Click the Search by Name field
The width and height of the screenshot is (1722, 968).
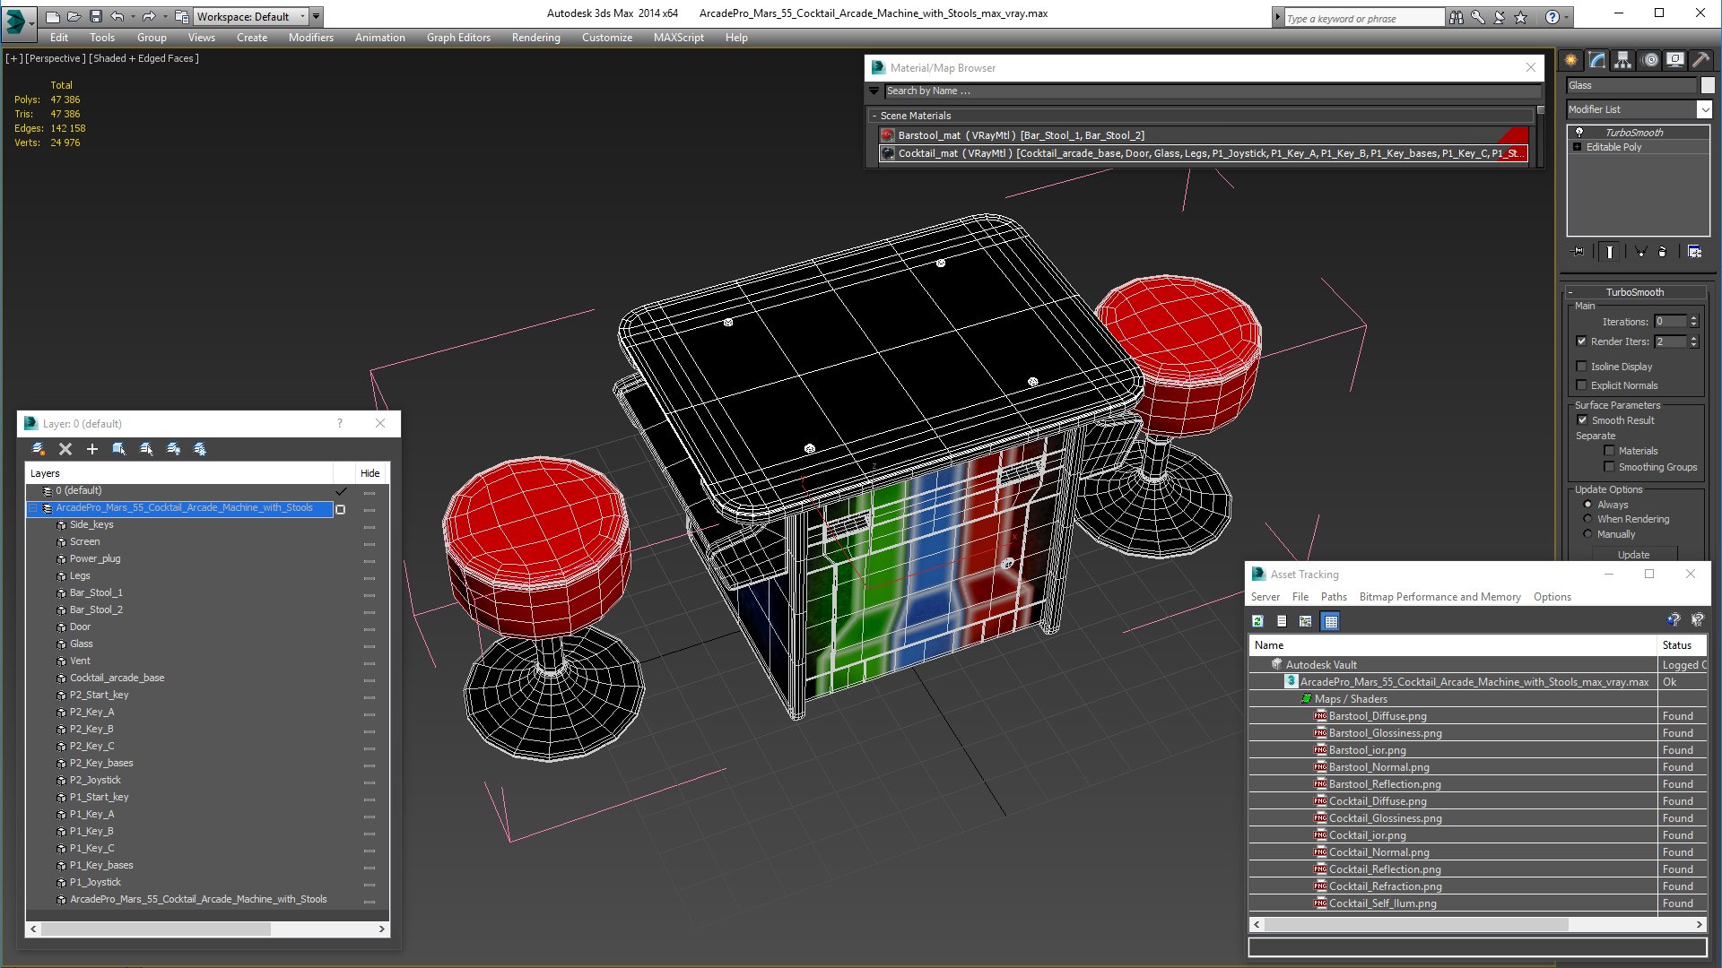(1212, 91)
